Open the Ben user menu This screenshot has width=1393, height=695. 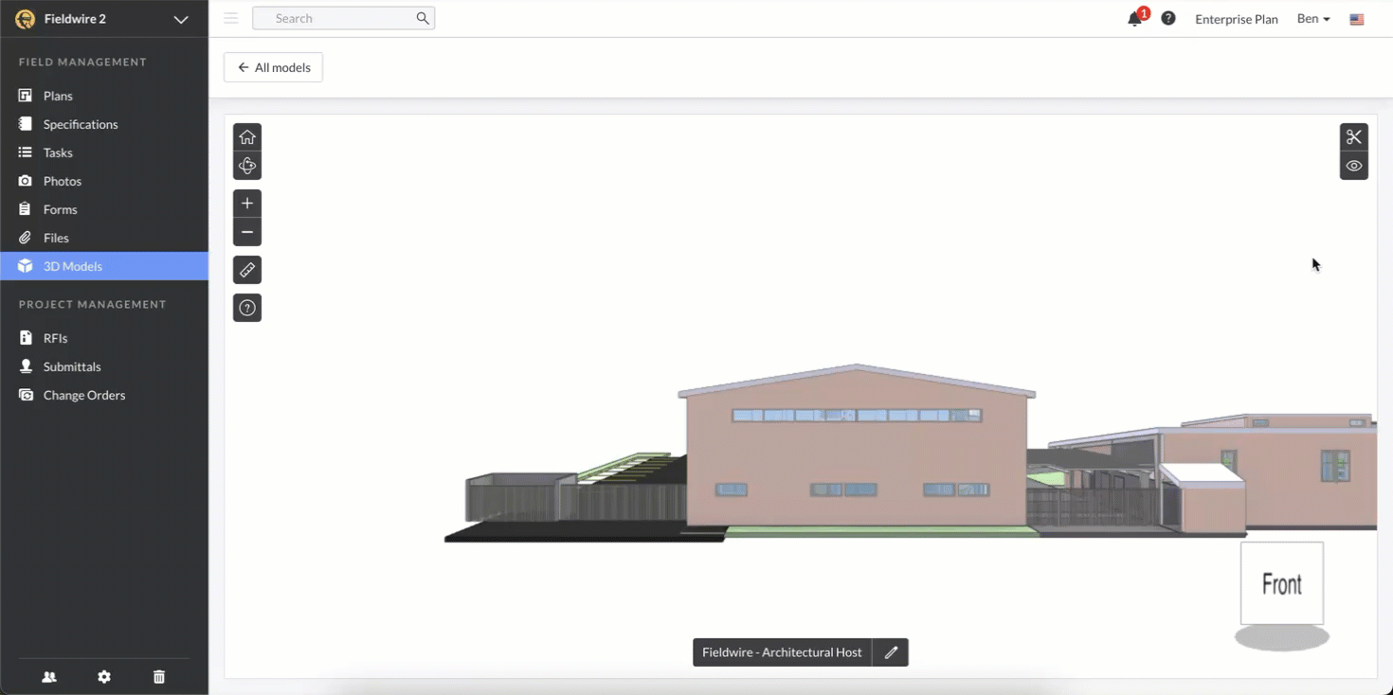(1312, 18)
